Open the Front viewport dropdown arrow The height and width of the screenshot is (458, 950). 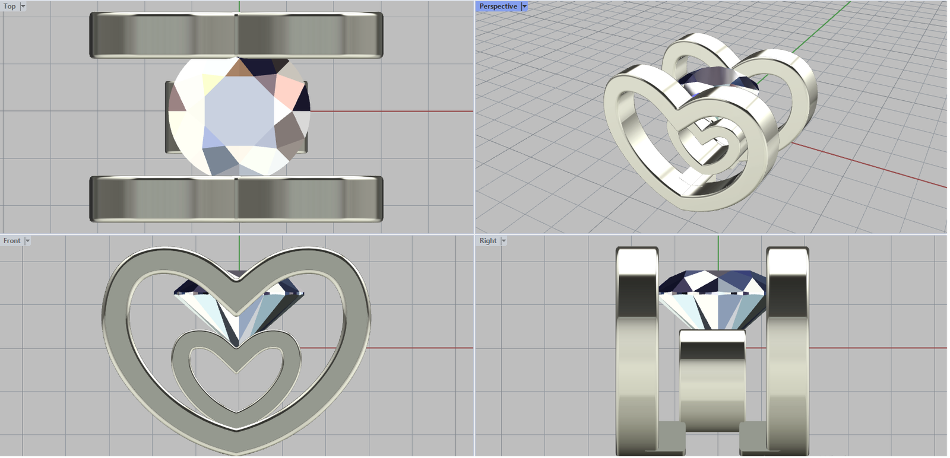pos(27,241)
